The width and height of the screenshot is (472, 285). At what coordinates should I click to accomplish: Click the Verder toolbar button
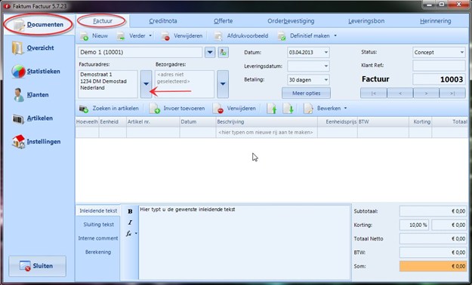point(131,36)
